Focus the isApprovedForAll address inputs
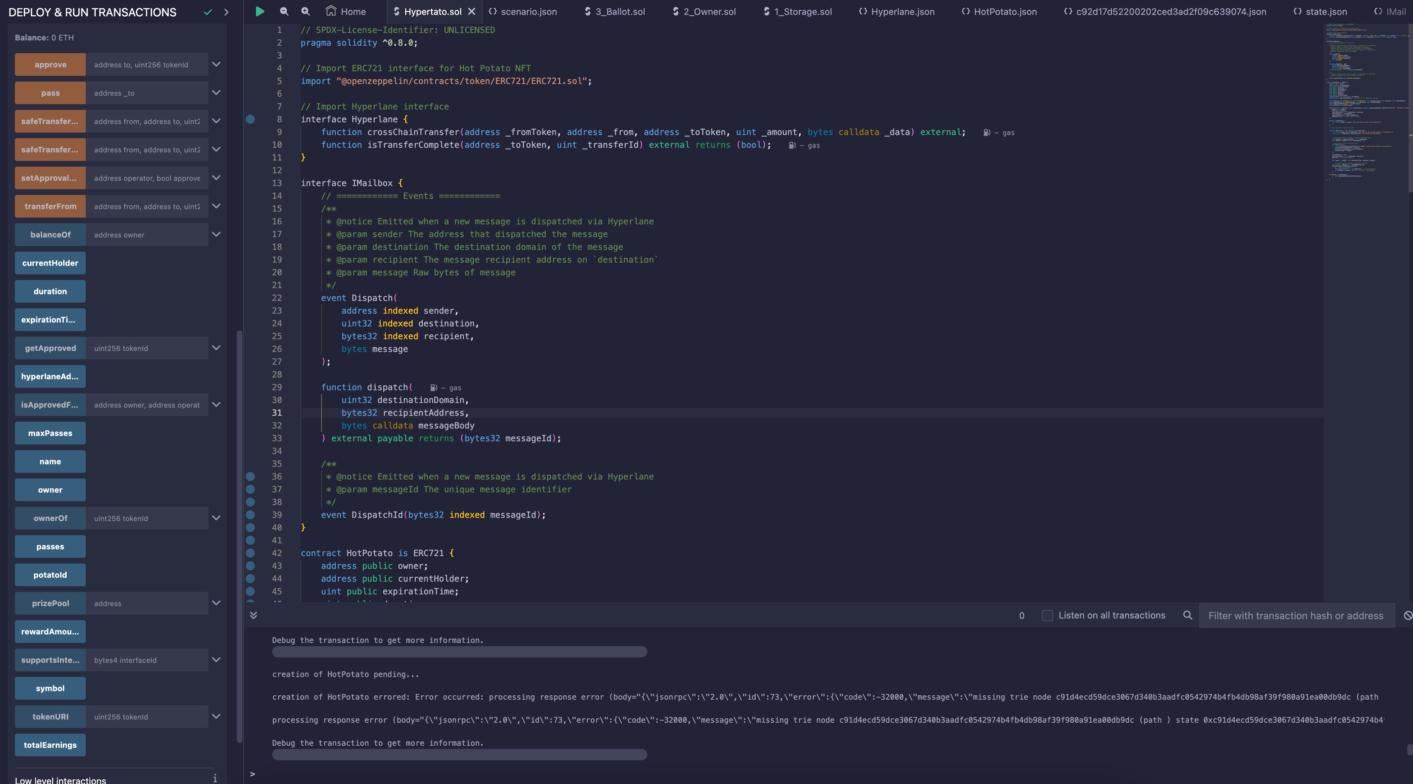The image size is (1413, 784). coord(147,405)
